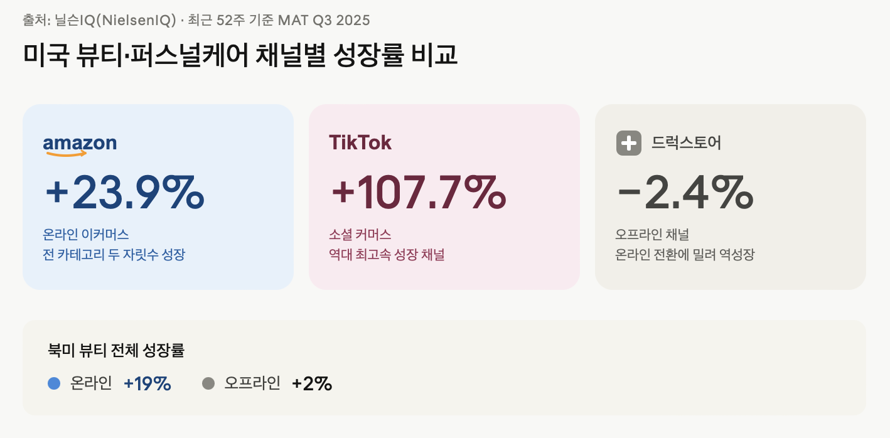Select the −2.4% drugstore growth figure
Image resolution: width=890 pixels, height=438 pixels.
click(685, 192)
